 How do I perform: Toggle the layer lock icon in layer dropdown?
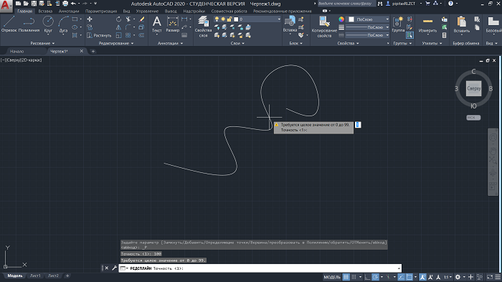point(229,19)
